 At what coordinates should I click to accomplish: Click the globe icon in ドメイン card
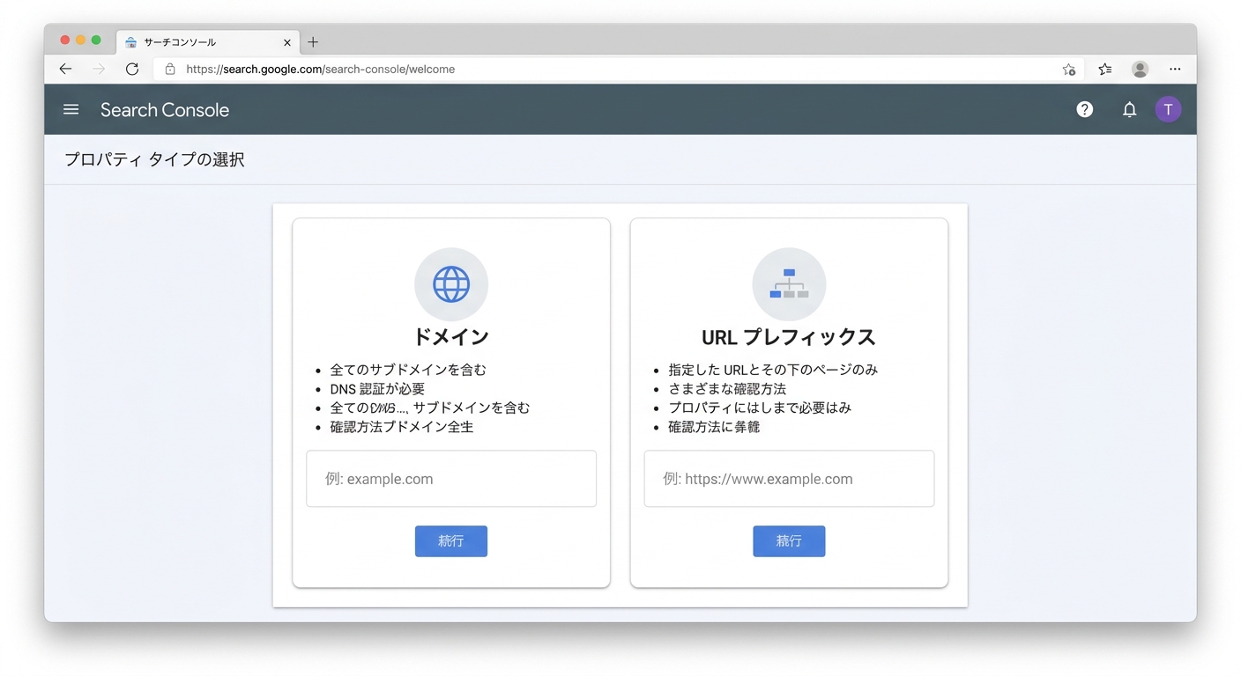click(451, 284)
